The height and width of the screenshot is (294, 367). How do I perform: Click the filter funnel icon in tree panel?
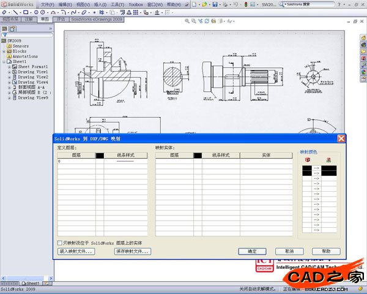(x=5, y=35)
